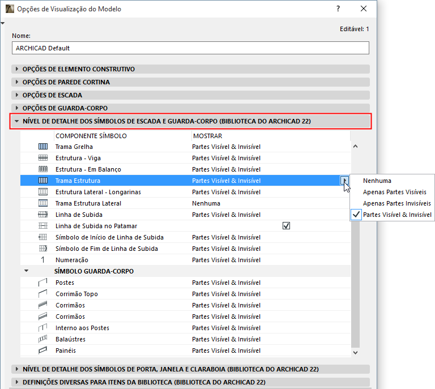Select the Corrimão Topo row label
This screenshot has width=435, height=389.
coord(76,294)
